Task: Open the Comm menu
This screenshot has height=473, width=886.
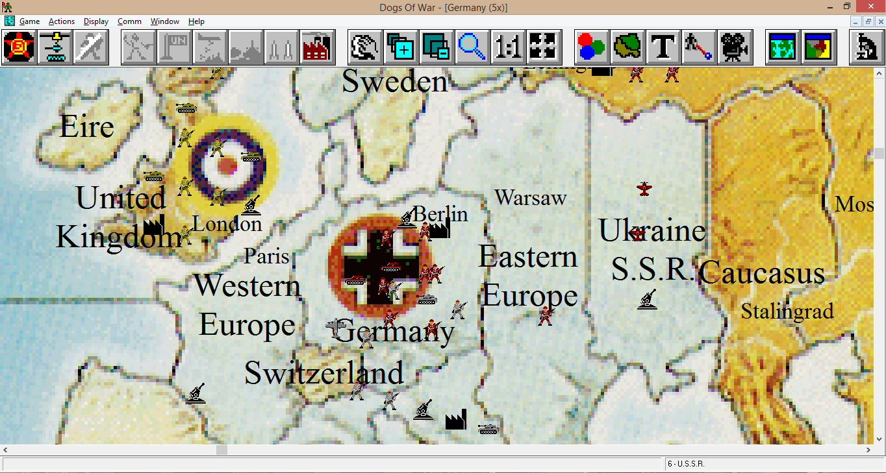Action: (129, 21)
